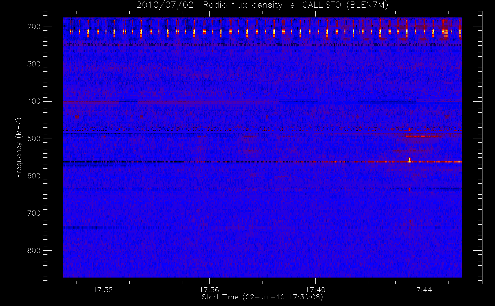Click the 600 frequency tick label

click(x=34, y=176)
